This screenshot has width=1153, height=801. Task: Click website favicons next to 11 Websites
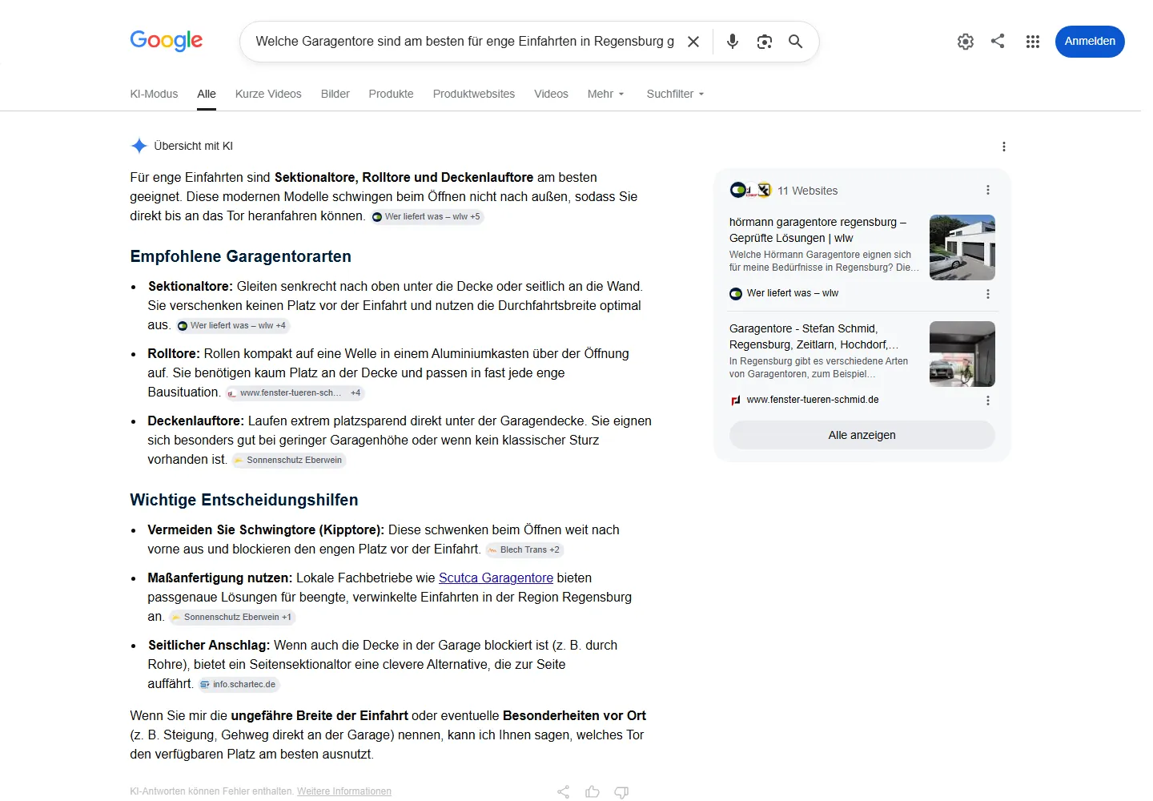[x=750, y=190]
